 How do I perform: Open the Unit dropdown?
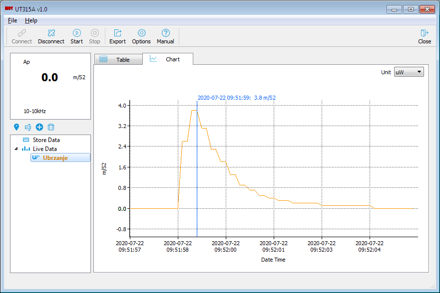[x=409, y=72]
